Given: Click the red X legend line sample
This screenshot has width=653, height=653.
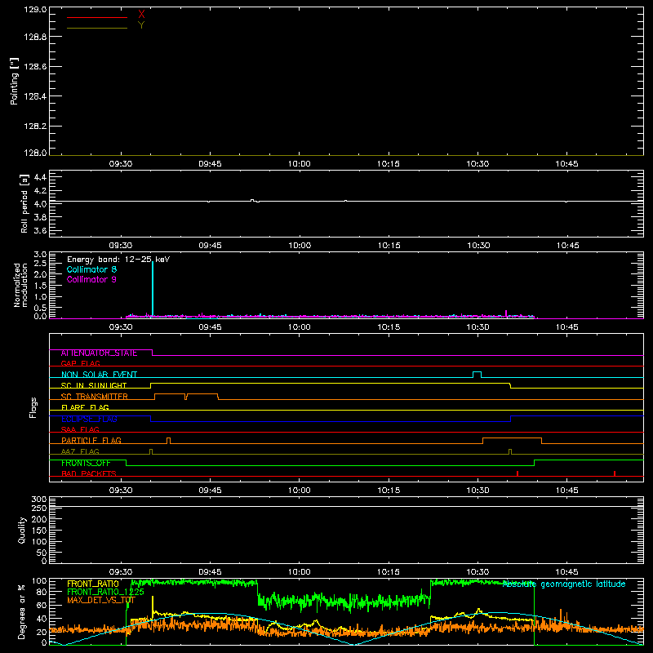Looking at the screenshot, I should pos(97,17).
